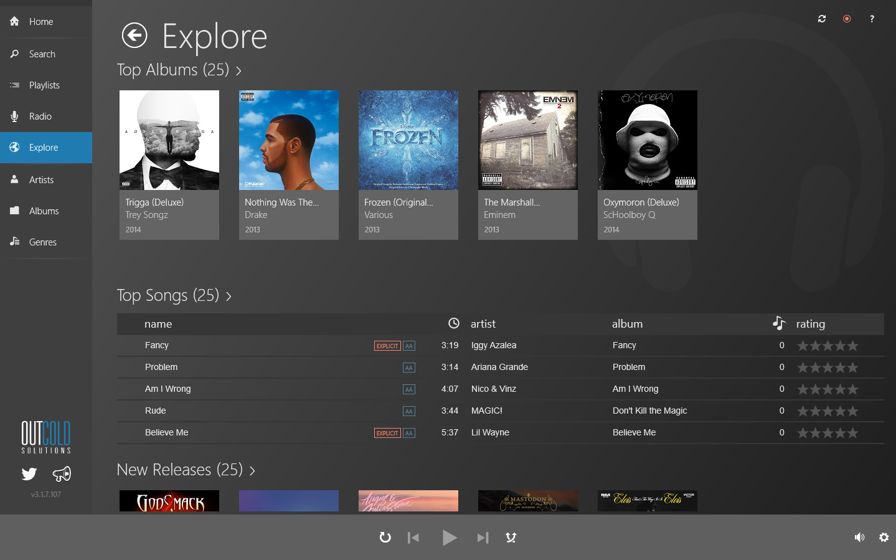The width and height of the screenshot is (896, 560).
Task: Sort songs by rating column header
Action: 810,324
